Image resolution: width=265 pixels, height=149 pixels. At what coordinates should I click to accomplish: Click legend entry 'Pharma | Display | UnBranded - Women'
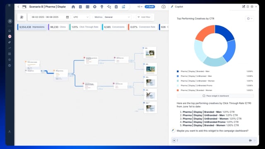tap(198, 81)
